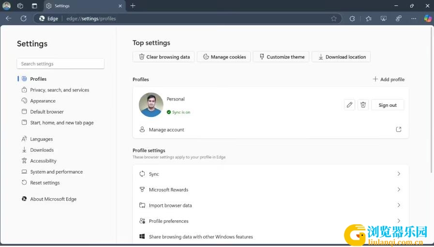The height and width of the screenshot is (247, 434).
Task: Open Downloads settings in sidebar
Action: point(42,150)
